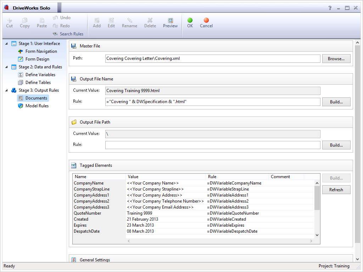Click the Comment column header
This screenshot has width=363, height=272.
tap(286, 177)
